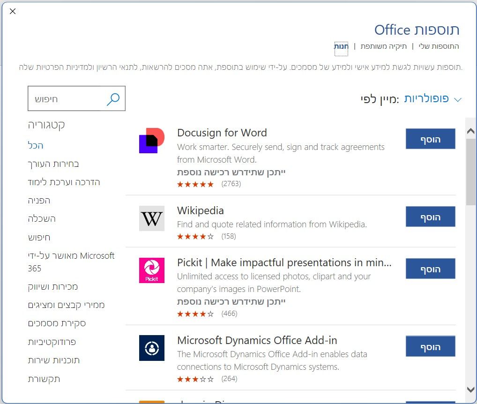Click the add-ins privacy disclaimer text

tap(241, 67)
